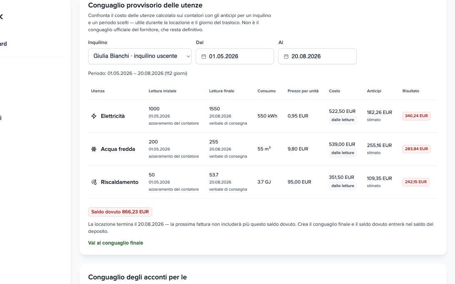Viewport: 455px width, 284px height.
Task: Click the dalle letture tag under 351,50 EUR
Action: tap(343, 186)
